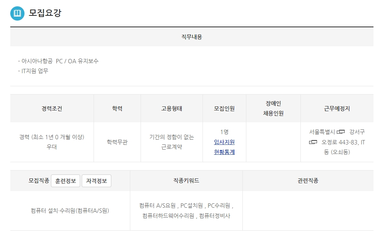Viewport: 379px width, 237px height.
Task: Click the 학력 column header
Action: pos(116,108)
